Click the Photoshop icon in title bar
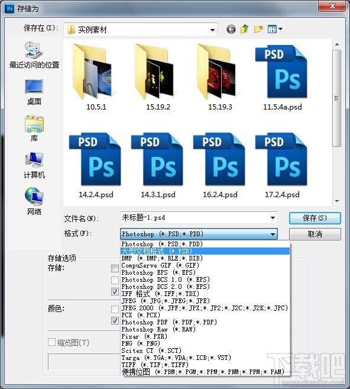The height and width of the screenshot is (389, 350). (9, 9)
